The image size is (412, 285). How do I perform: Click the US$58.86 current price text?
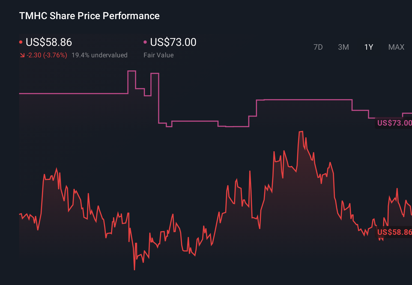(49, 42)
